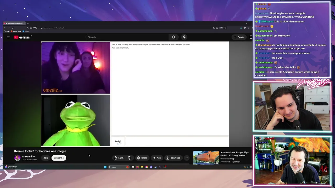Click the Create button

pyautogui.click(x=239, y=37)
